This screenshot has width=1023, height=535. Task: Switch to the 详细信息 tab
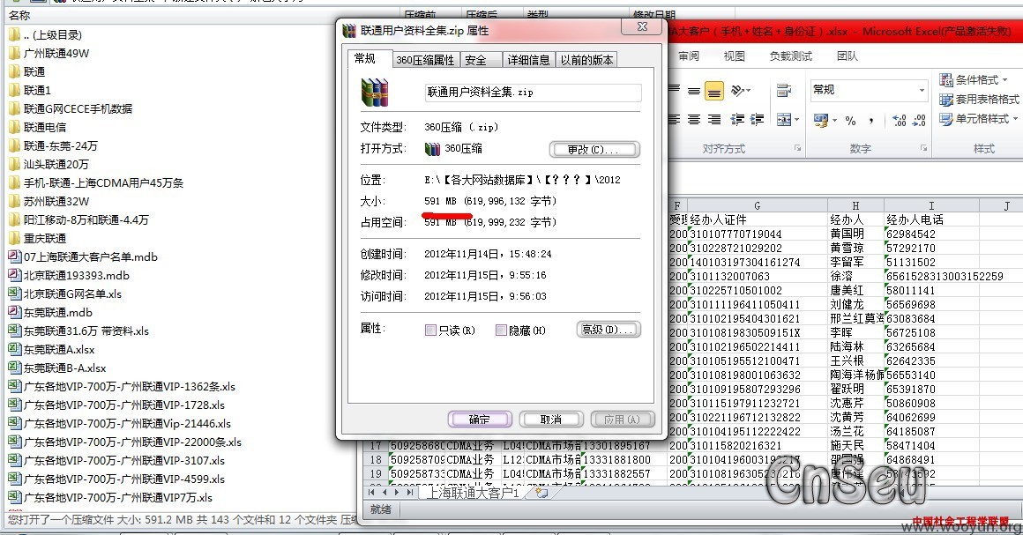528,60
